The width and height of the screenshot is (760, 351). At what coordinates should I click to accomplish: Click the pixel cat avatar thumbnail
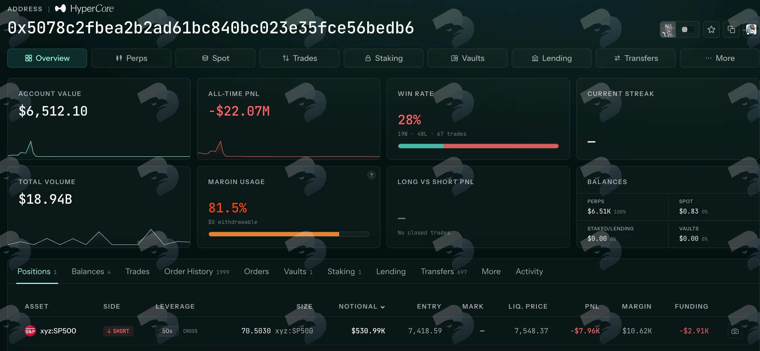668,29
